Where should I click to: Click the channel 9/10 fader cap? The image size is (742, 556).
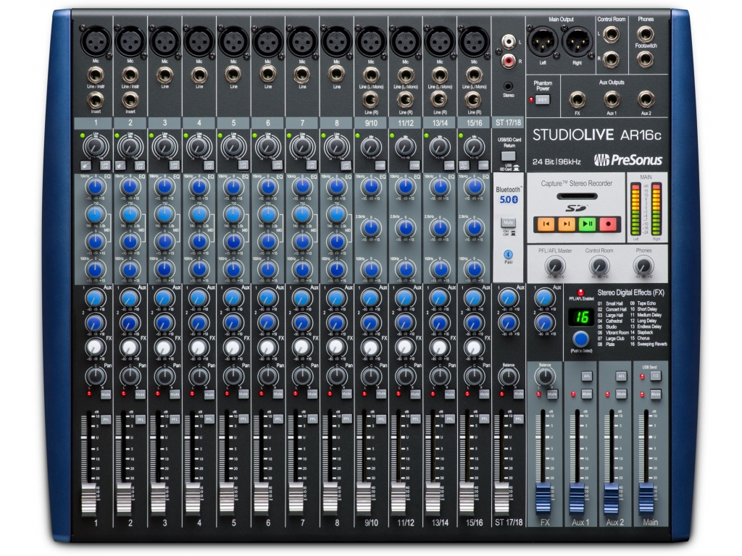(x=364, y=499)
